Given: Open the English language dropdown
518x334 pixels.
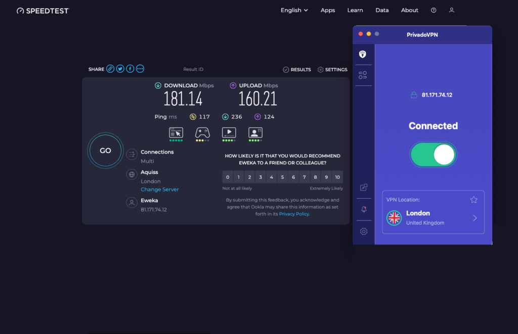Looking at the screenshot, I should click(x=294, y=10).
